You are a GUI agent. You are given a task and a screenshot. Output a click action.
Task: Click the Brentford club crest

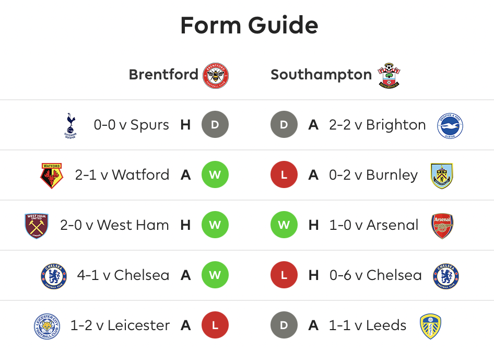[216, 75]
